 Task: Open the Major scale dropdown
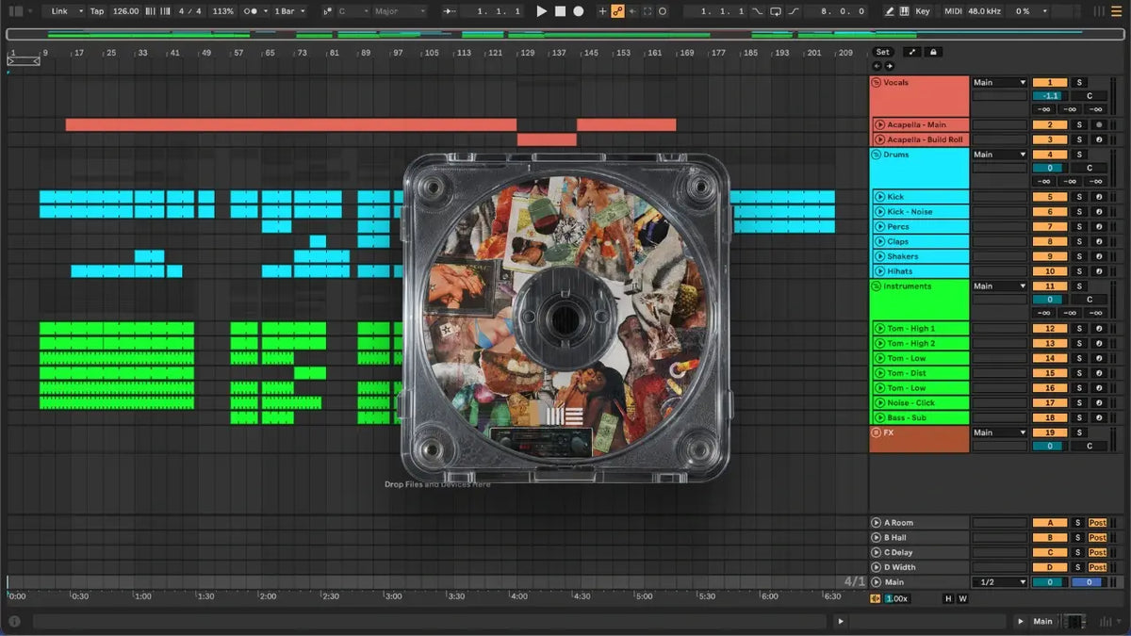[400, 11]
